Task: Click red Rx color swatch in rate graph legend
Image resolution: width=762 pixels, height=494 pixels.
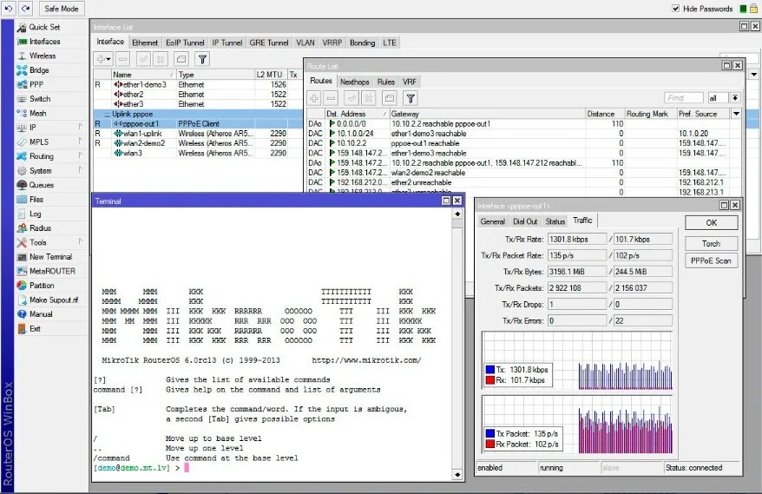Action: click(x=490, y=380)
